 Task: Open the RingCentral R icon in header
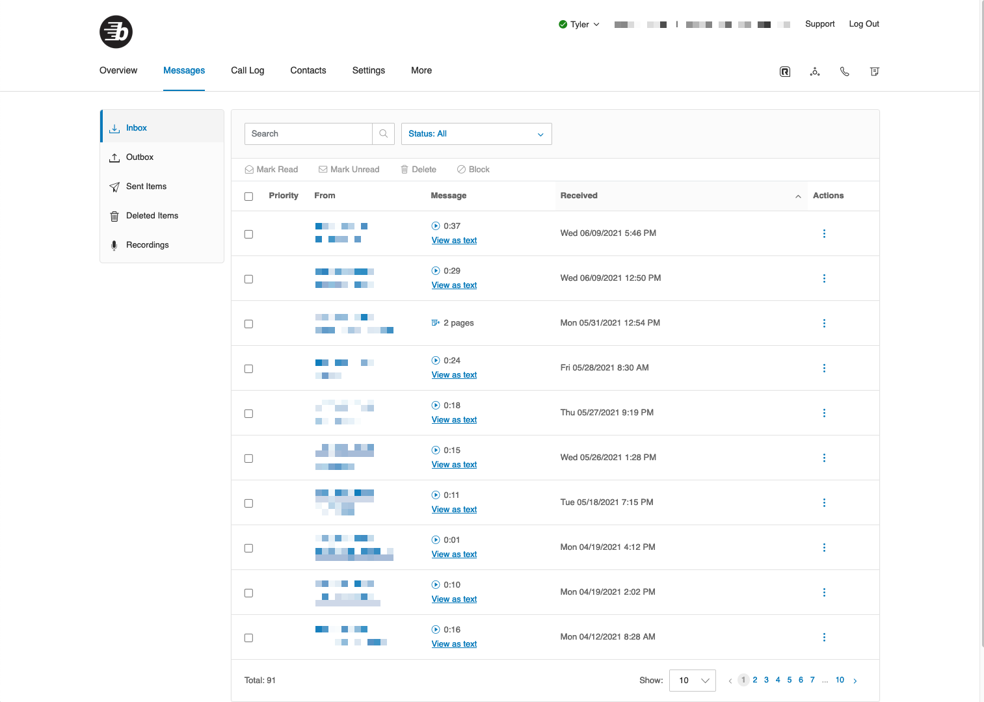(785, 71)
